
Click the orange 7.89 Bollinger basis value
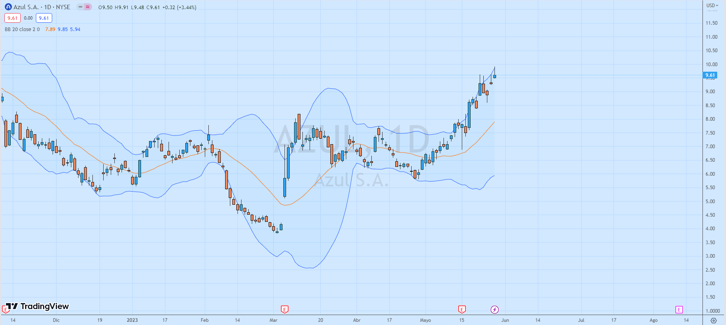(x=50, y=29)
